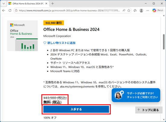Click the heart icon for the wishlist
Screen dimensions: 166x122
coord(45,43)
